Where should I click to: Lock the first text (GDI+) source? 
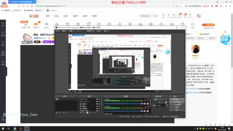click(x=99, y=99)
